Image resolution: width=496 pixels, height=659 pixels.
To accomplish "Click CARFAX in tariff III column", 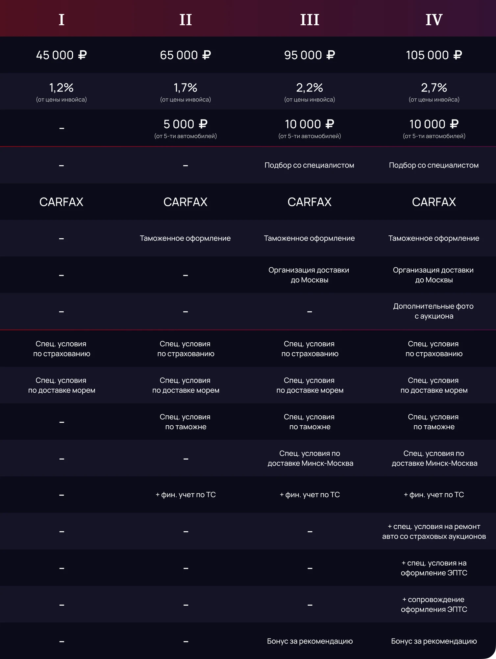I will (310, 202).
